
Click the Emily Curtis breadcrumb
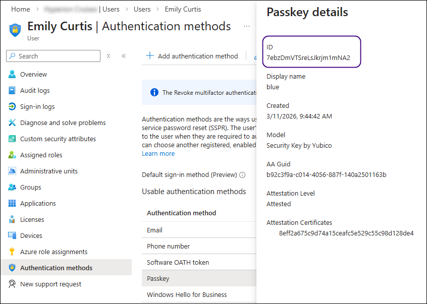pyautogui.click(x=183, y=9)
